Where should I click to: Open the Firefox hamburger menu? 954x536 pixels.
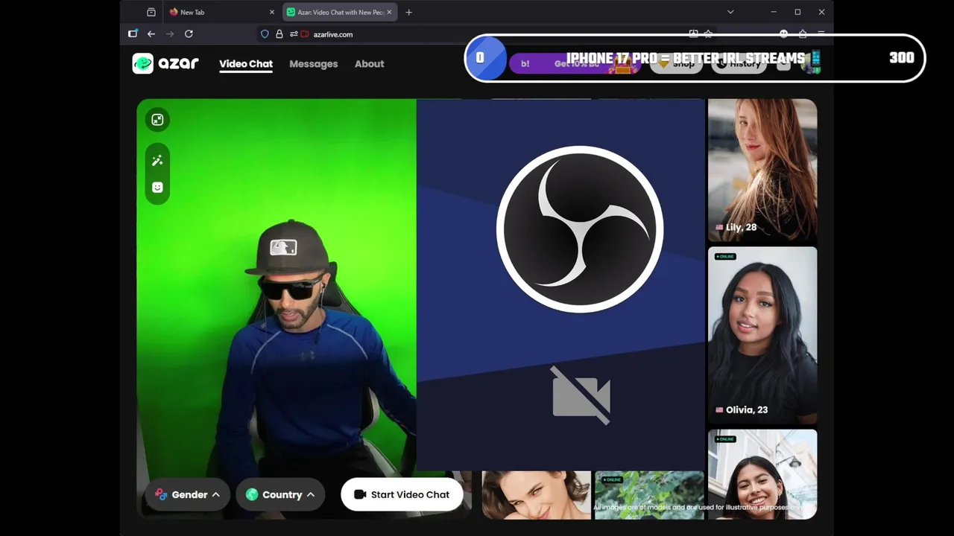pyautogui.click(x=821, y=33)
